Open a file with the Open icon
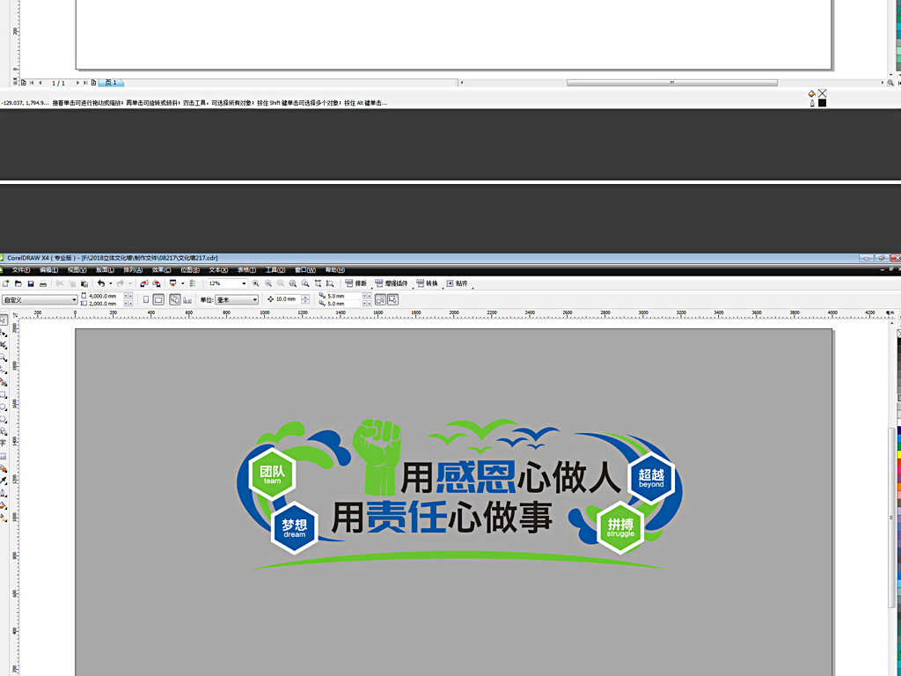 pos(18,283)
